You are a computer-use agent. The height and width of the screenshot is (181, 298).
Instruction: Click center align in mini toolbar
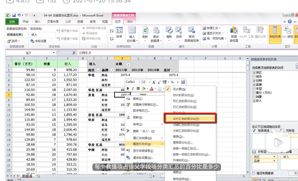tap(138, 88)
